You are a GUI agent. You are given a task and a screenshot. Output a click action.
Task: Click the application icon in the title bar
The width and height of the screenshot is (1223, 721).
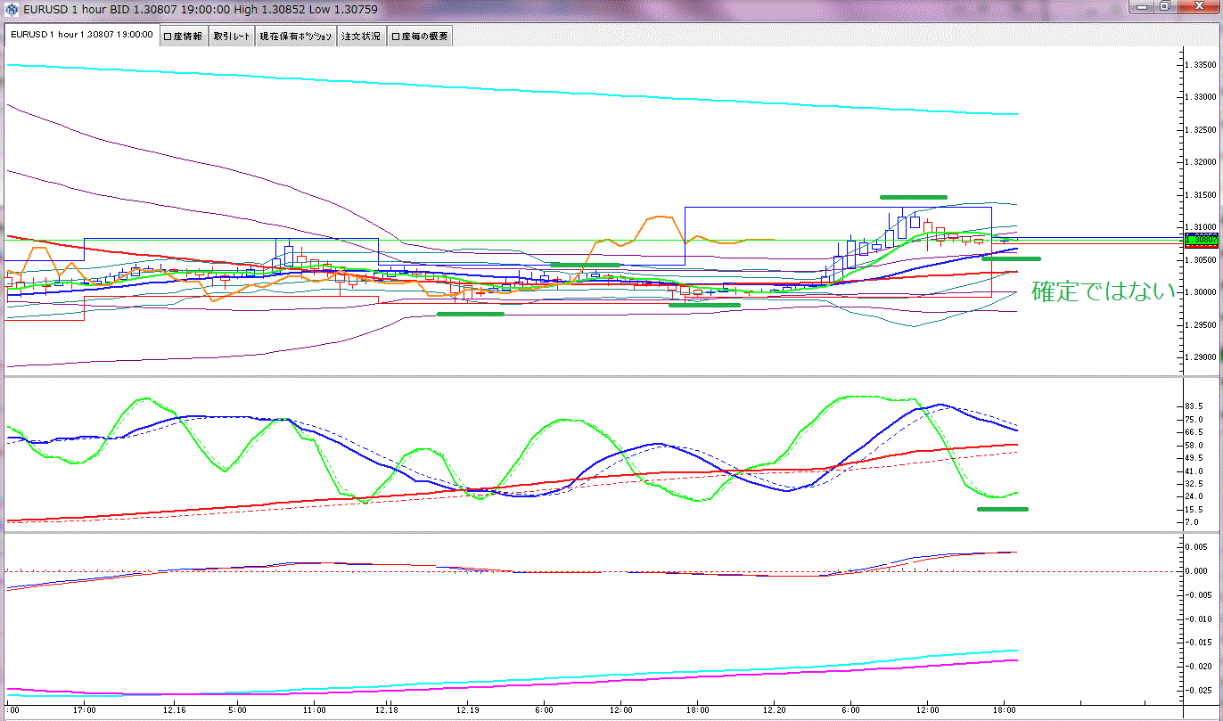(x=12, y=10)
